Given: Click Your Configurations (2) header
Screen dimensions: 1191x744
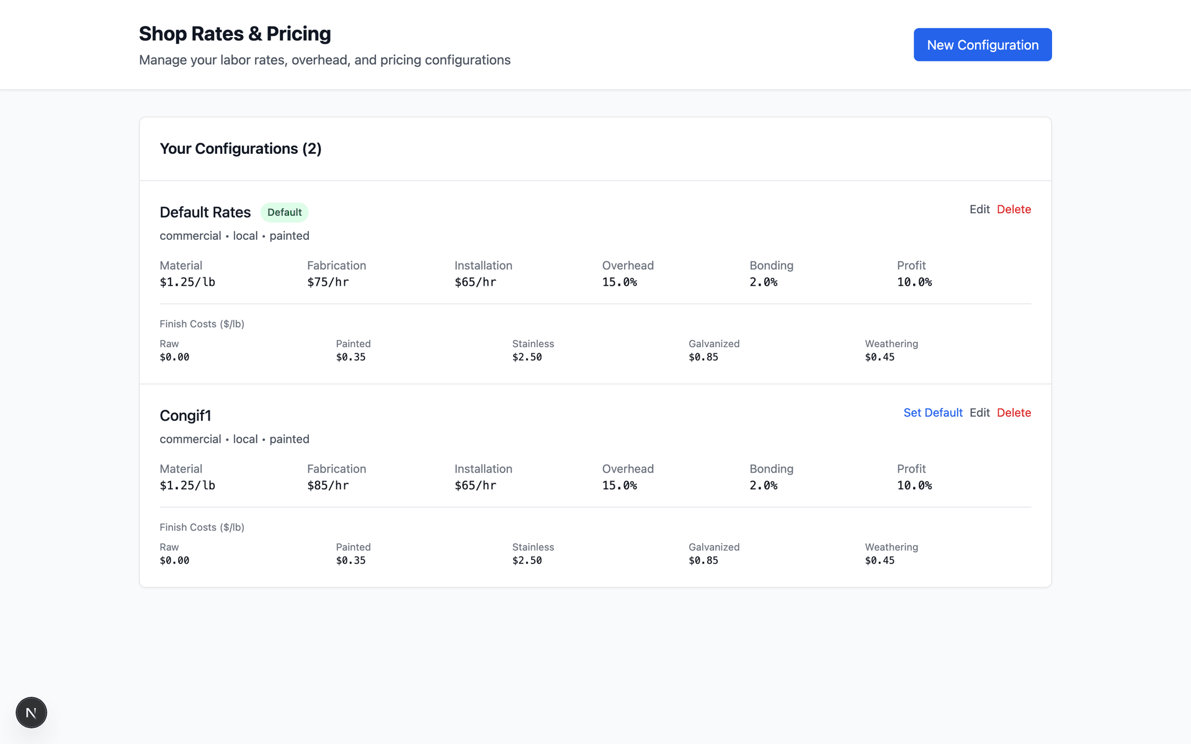Looking at the screenshot, I should [x=240, y=149].
